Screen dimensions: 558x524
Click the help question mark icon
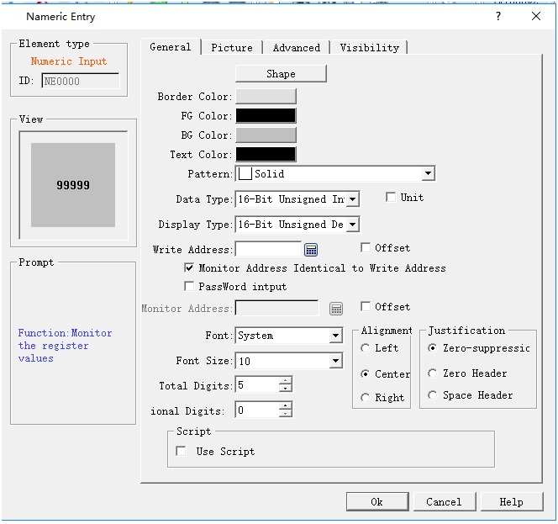(x=498, y=16)
